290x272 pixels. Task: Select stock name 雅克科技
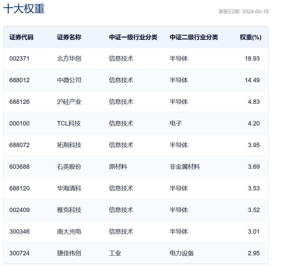(69, 210)
